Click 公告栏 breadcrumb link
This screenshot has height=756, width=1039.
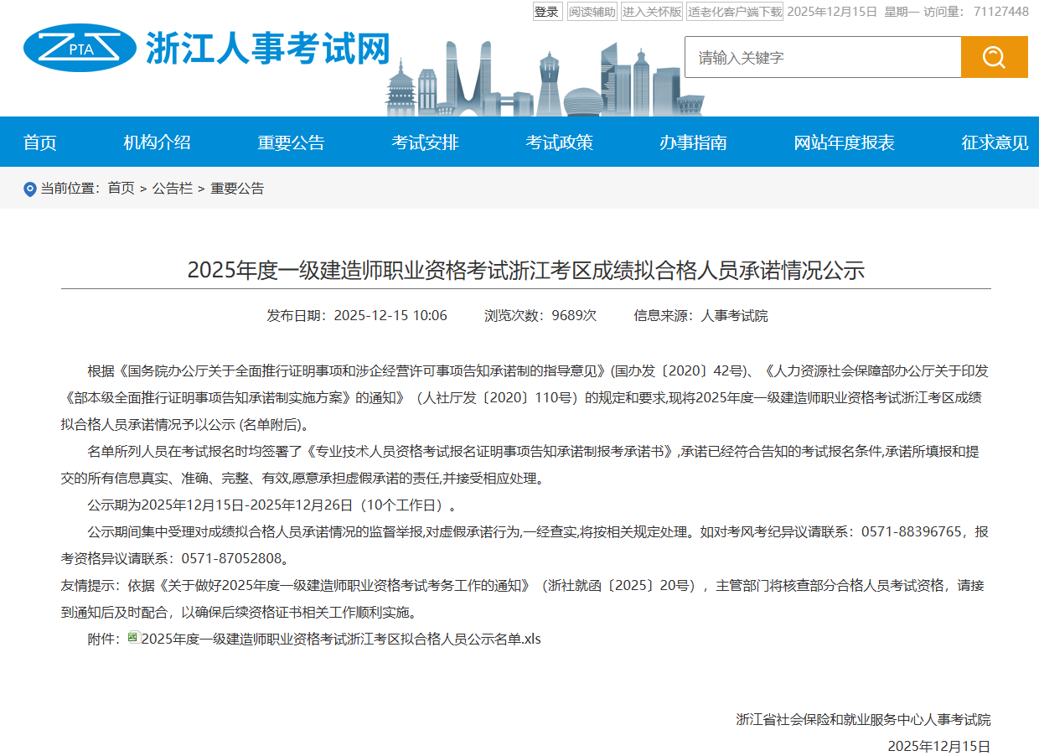(172, 189)
